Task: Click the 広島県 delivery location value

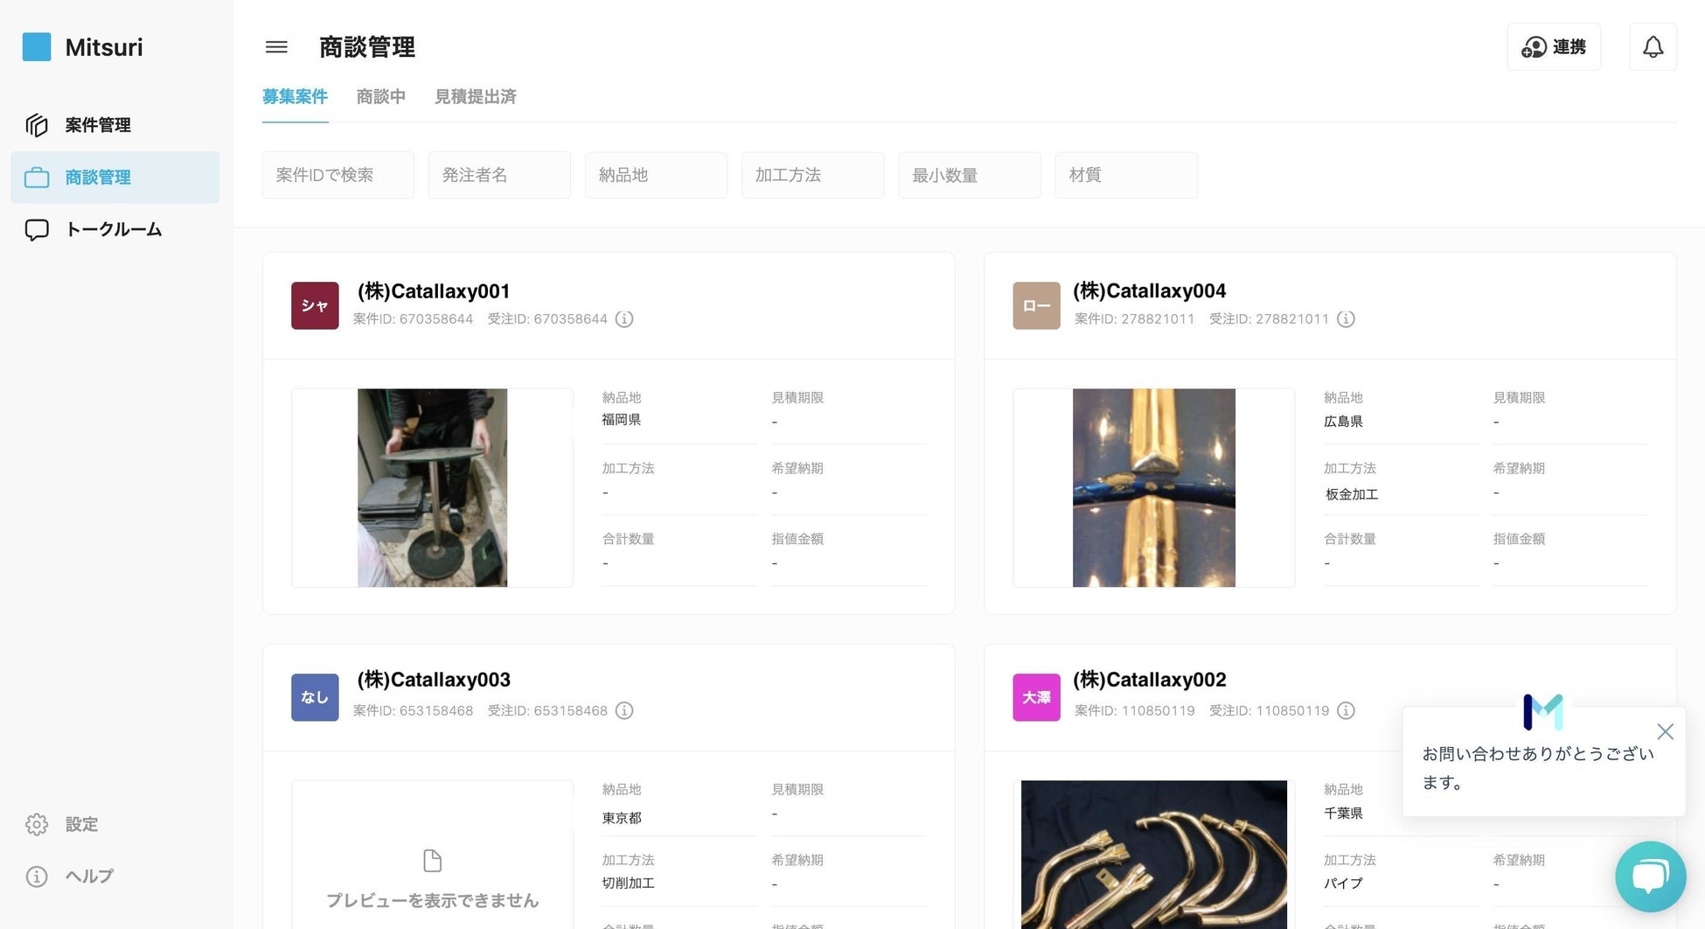Action: tap(1343, 422)
